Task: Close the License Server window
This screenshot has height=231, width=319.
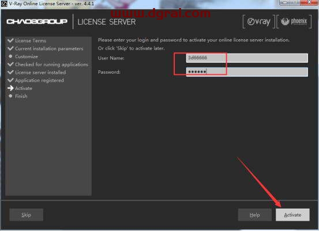Action: tap(309, 2)
